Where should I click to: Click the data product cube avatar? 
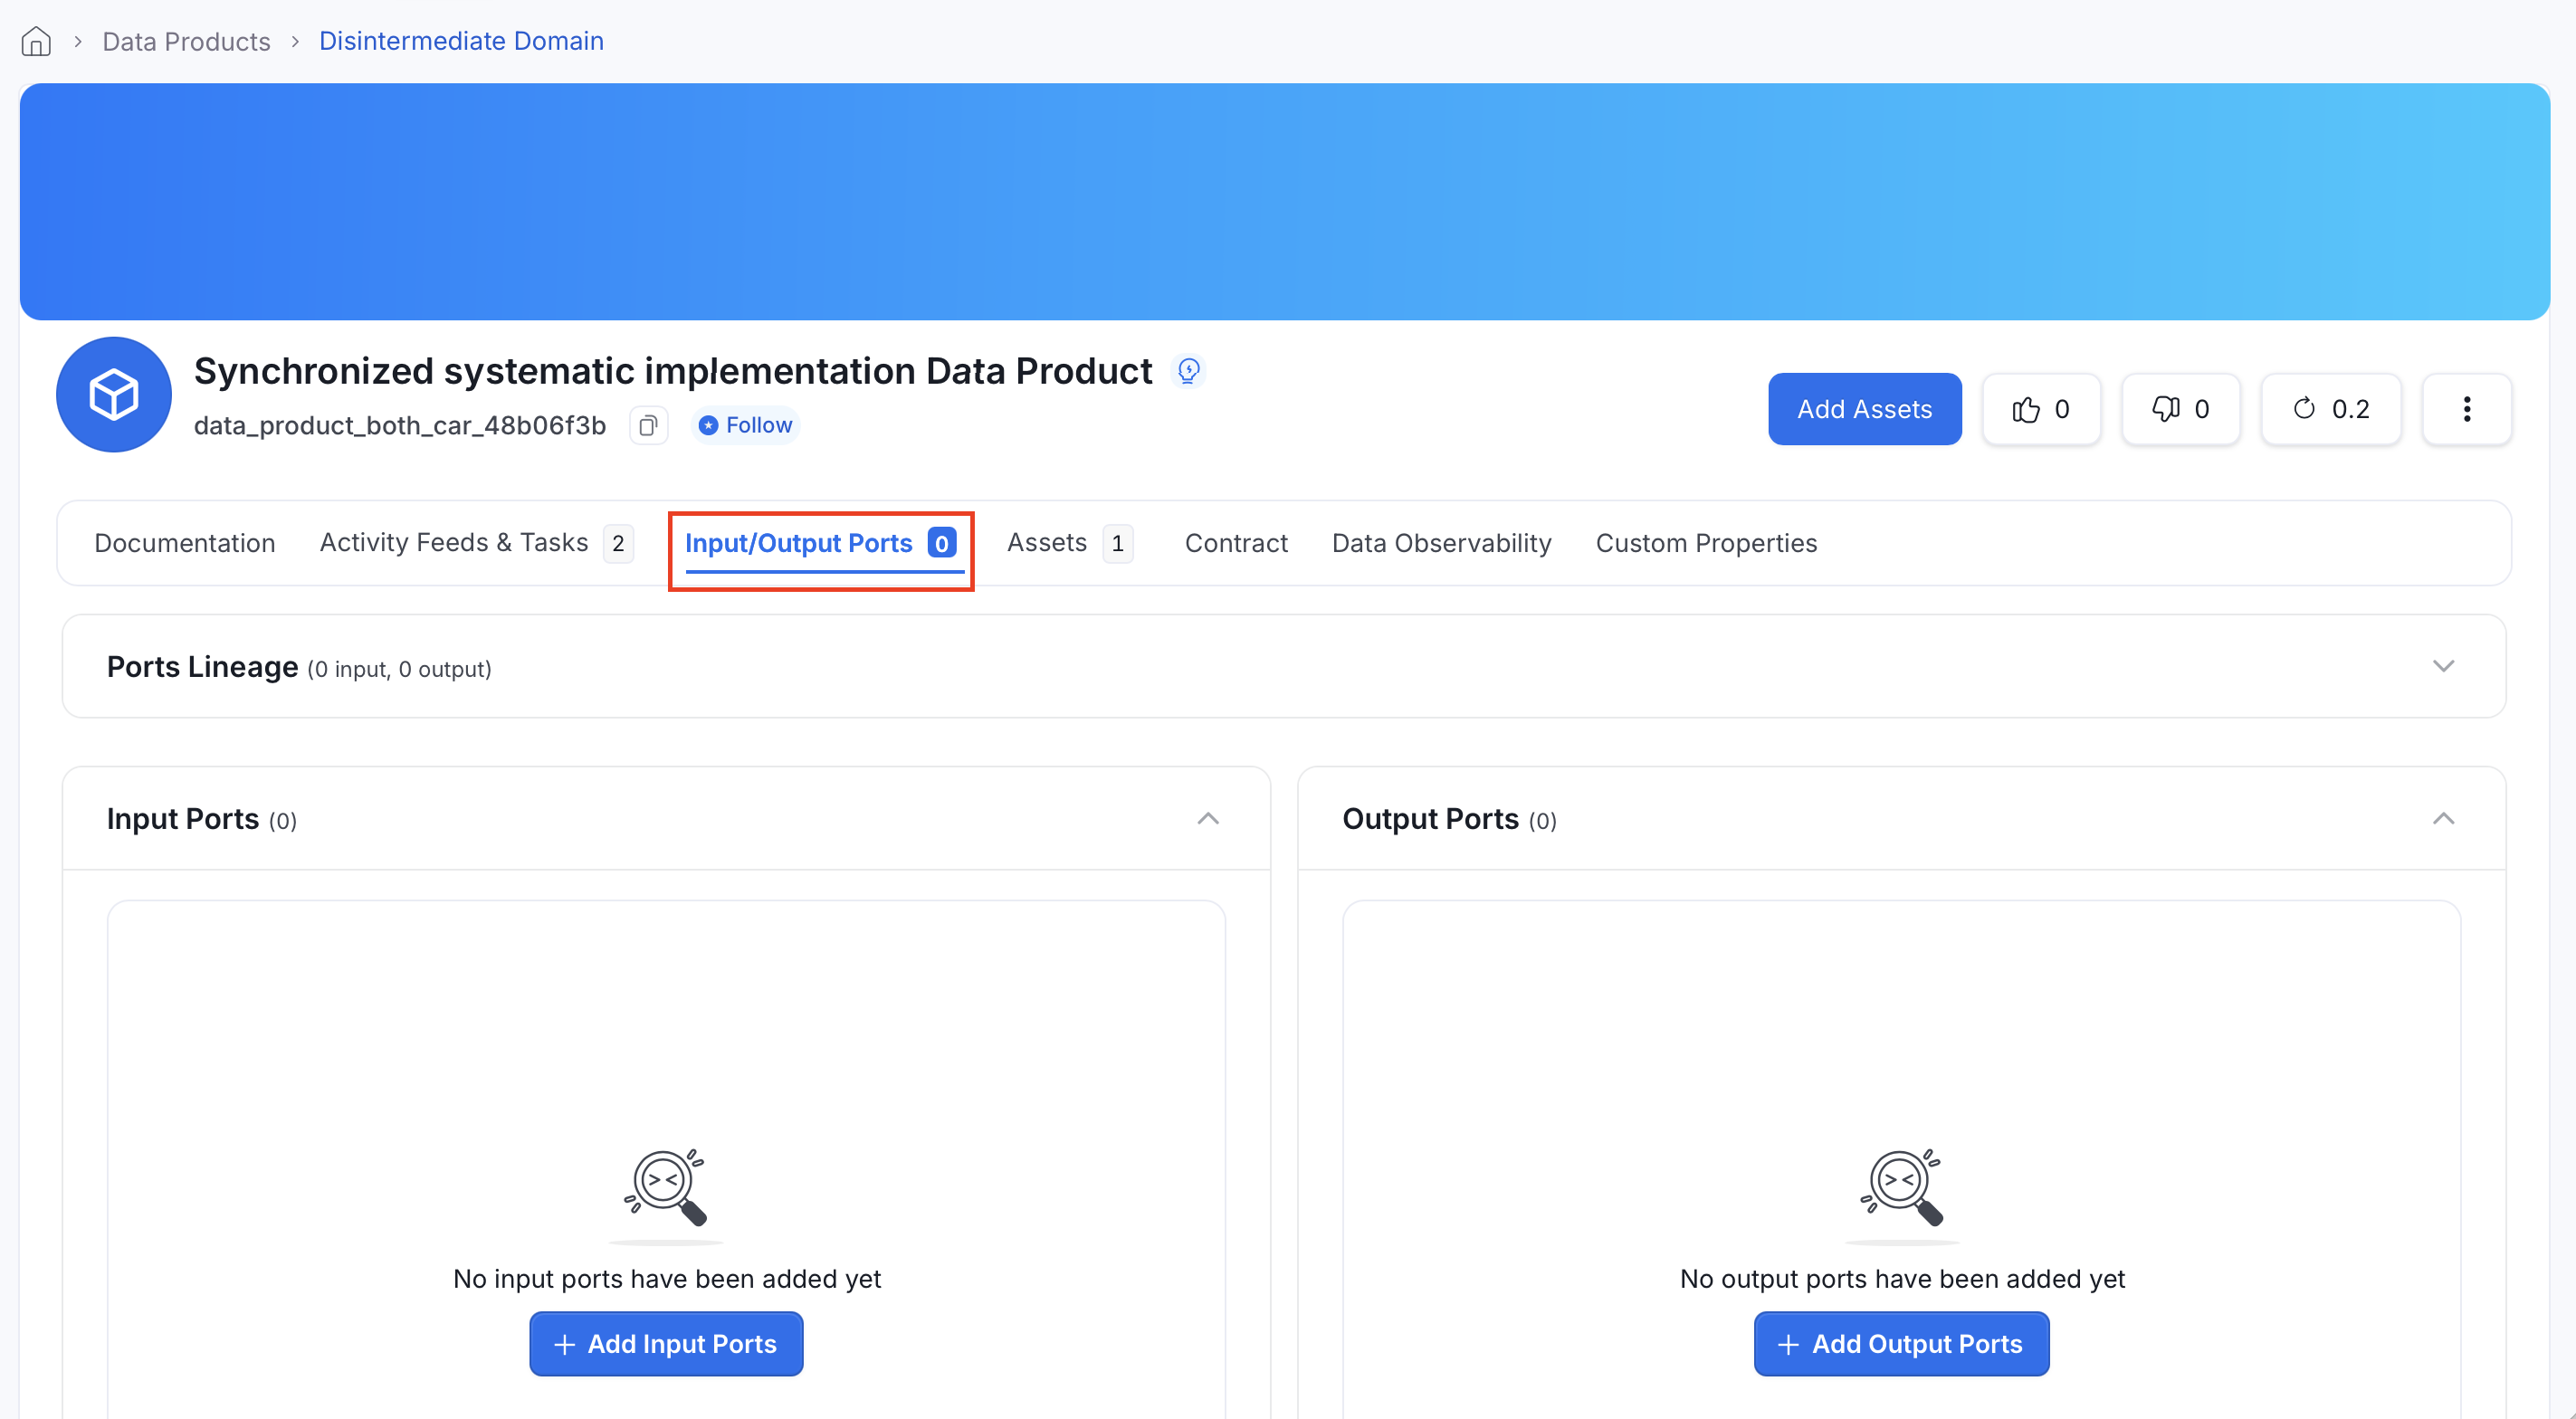pyautogui.click(x=114, y=394)
